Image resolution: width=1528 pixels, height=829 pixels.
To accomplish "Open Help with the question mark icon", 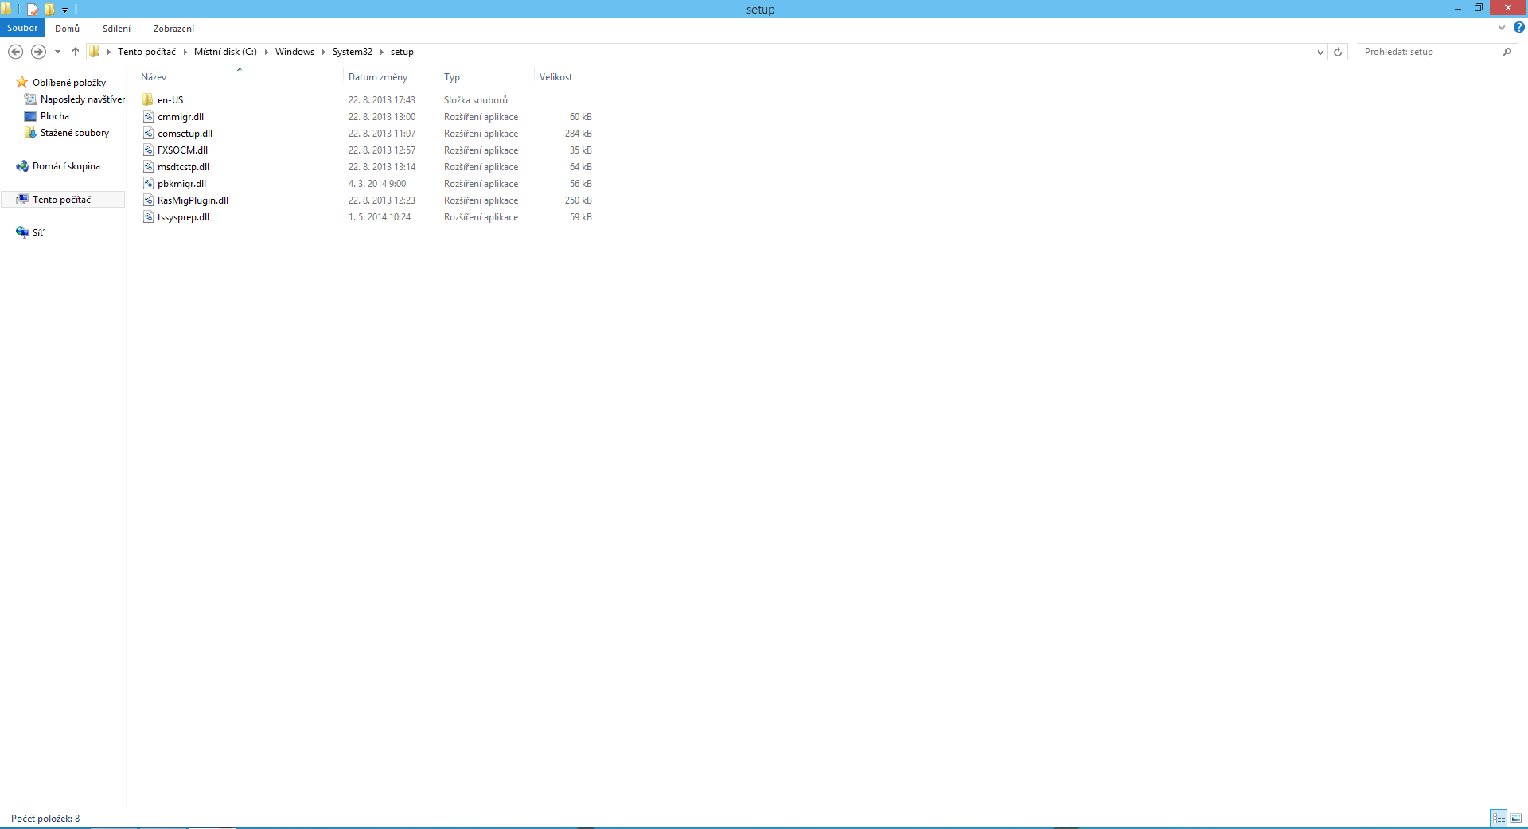I will [1518, 27].
